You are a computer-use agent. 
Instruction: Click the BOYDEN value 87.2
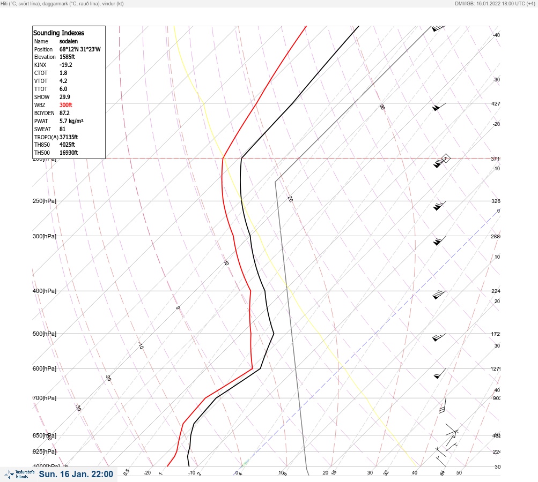[x=64, y=113]
